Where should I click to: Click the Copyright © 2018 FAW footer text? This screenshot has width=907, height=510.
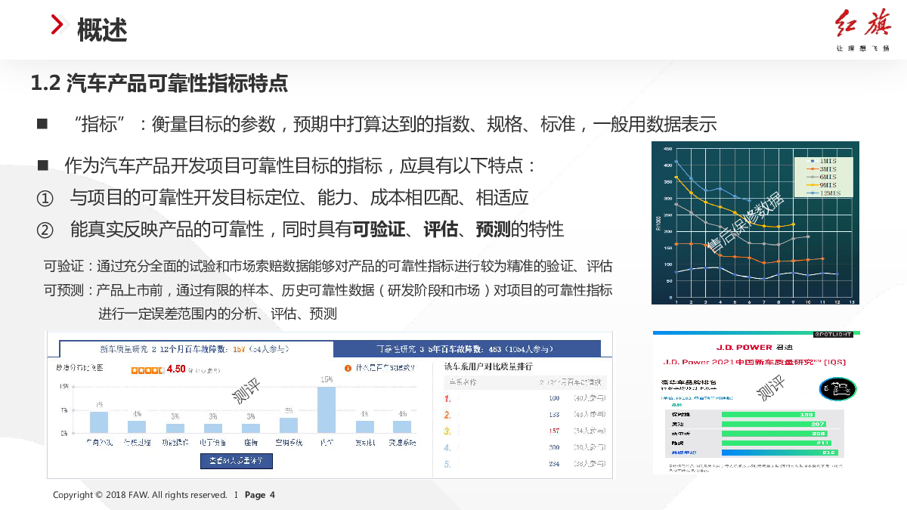(140, 495)
